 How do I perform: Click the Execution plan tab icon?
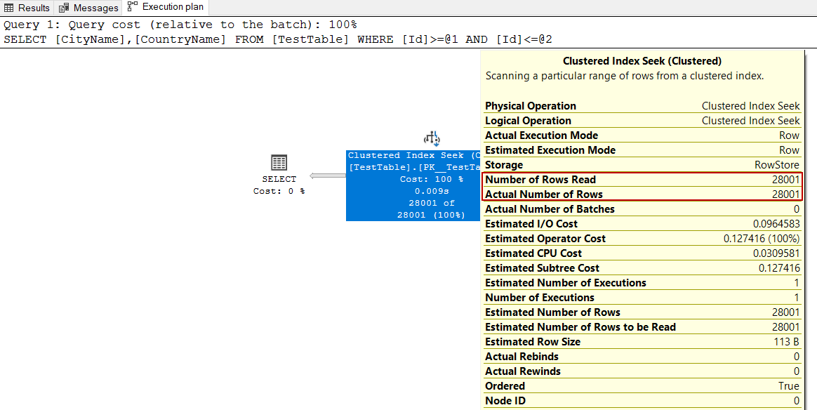(x=133, y=7)
